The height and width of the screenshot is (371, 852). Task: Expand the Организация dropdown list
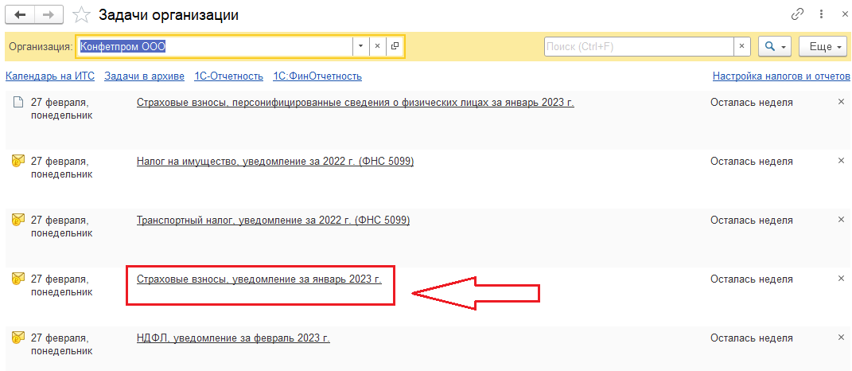(361, 46)
